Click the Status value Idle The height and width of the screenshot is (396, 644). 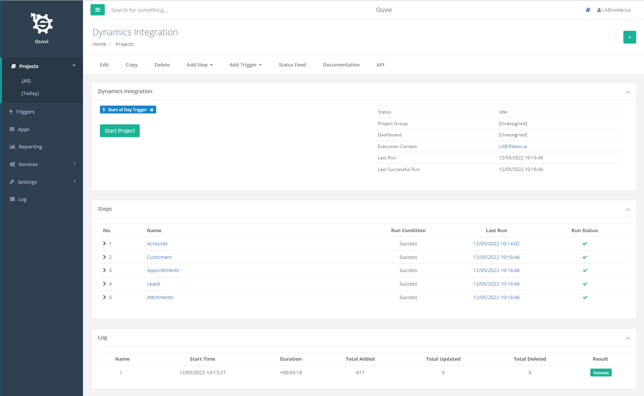click(x=503, y=112)
